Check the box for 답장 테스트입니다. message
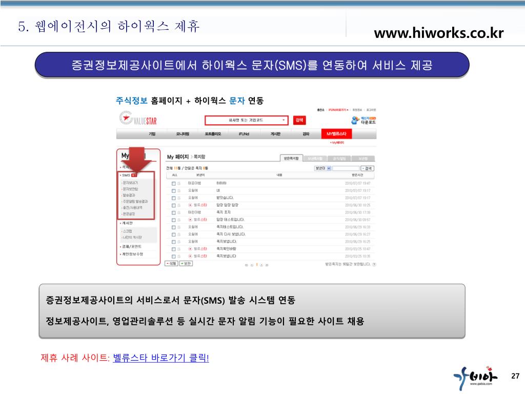 point(173,220)
